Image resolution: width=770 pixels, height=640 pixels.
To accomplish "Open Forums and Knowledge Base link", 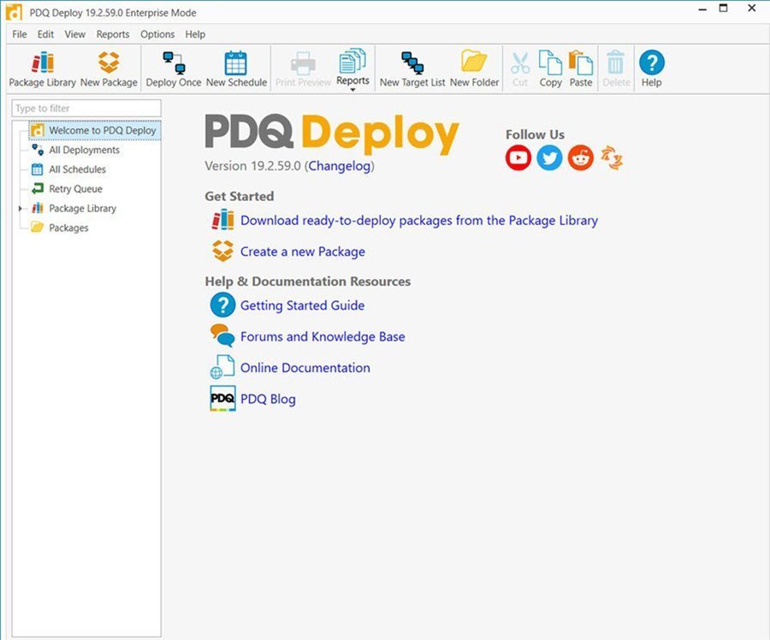I will 323,337.
